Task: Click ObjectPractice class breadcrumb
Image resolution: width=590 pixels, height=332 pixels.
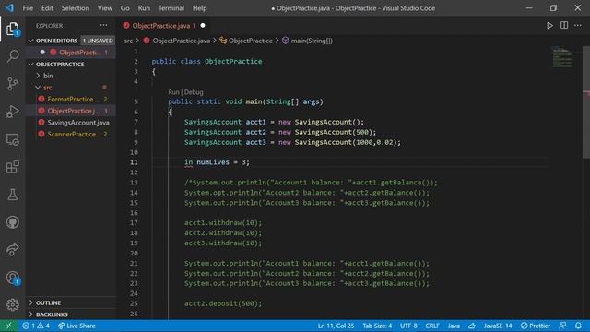Action: [x=246, y=41]
